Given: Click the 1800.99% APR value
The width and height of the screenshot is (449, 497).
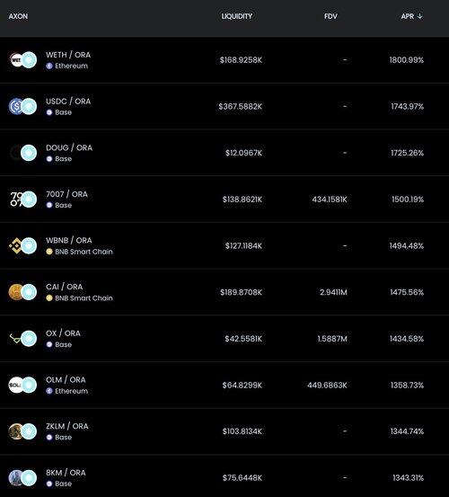Looking at the screenshot, I should 407,60.
